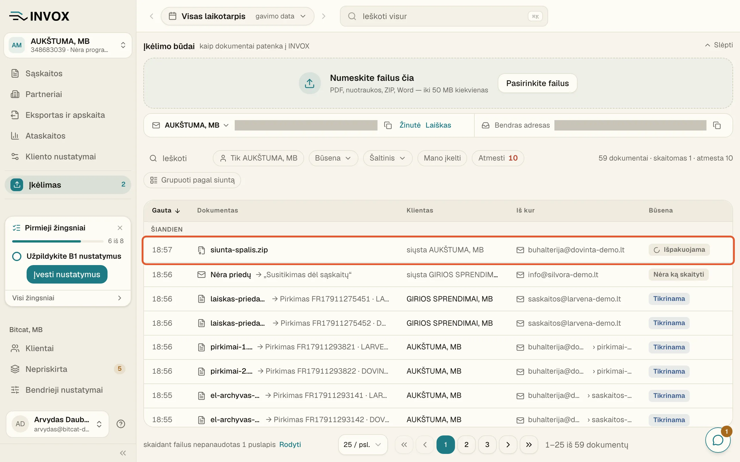Go to page 2
Screen dimensions: 740x462
coord(466,445)
